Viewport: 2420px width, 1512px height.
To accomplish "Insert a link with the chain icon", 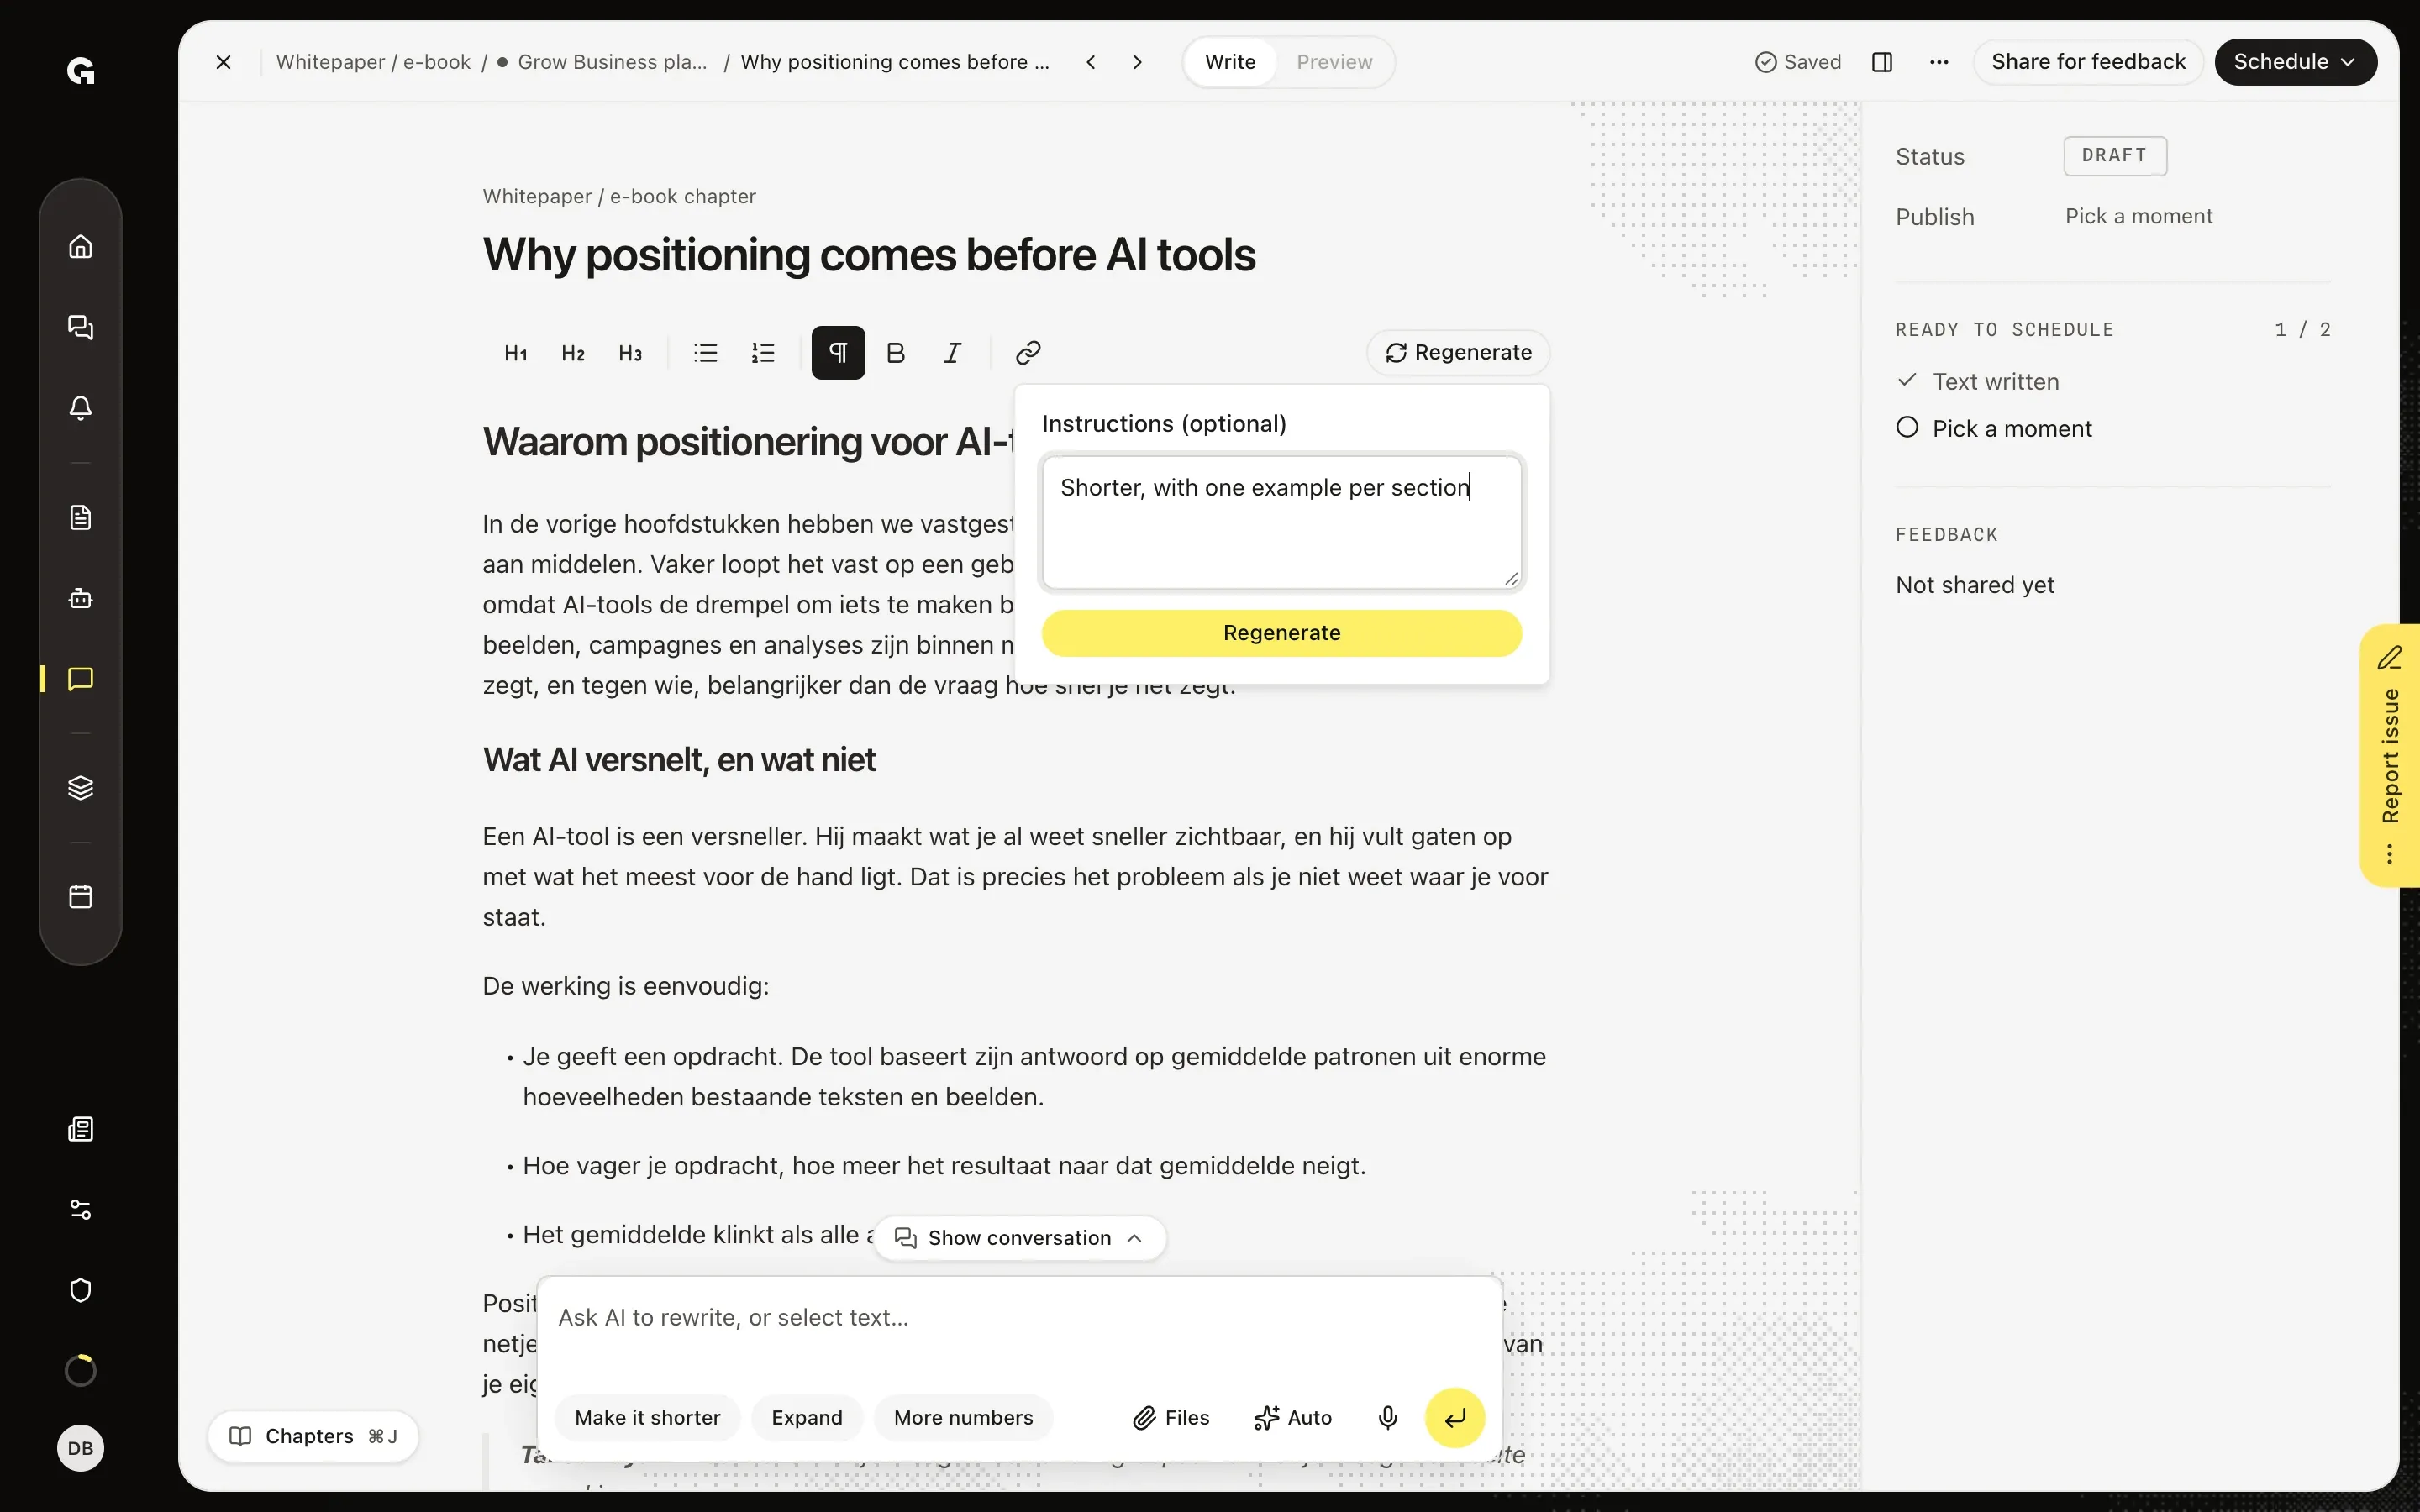I will (1028, 353).
